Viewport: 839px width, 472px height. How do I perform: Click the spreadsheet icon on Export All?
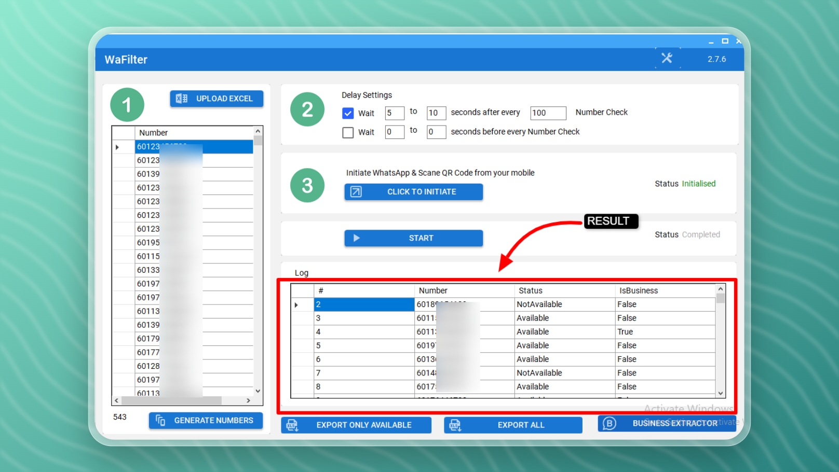pyautogui.click(x=455, y=425)
